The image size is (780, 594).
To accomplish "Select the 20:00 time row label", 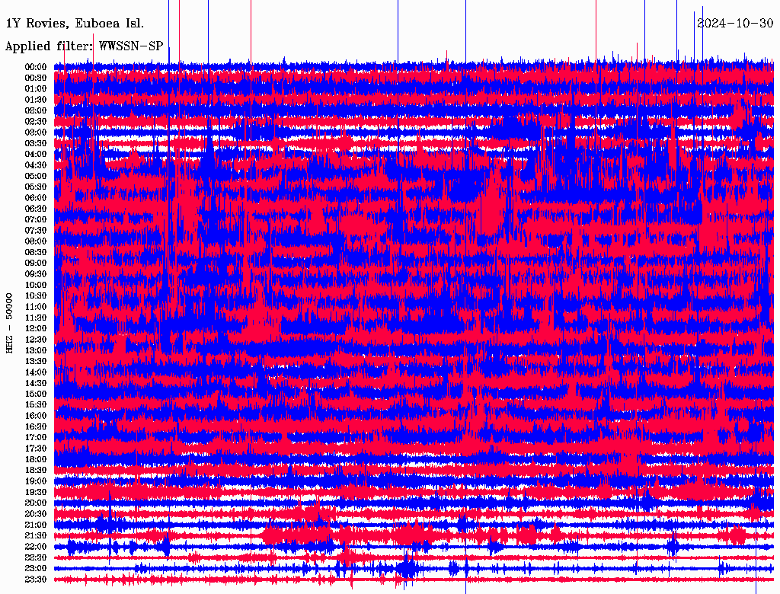I will point(36,503).
